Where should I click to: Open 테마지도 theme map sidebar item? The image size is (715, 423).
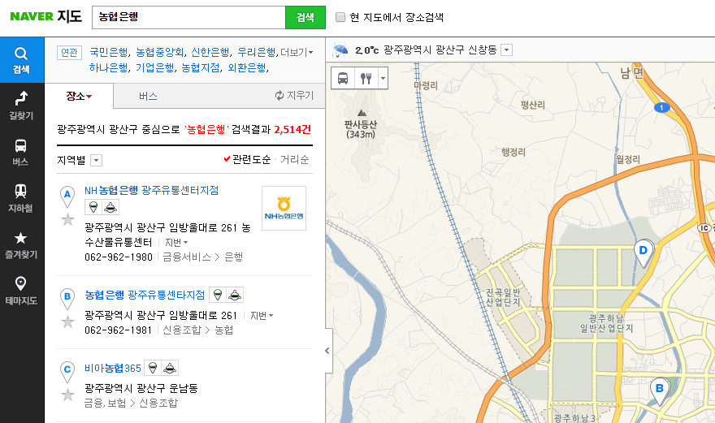coord(21,291)
